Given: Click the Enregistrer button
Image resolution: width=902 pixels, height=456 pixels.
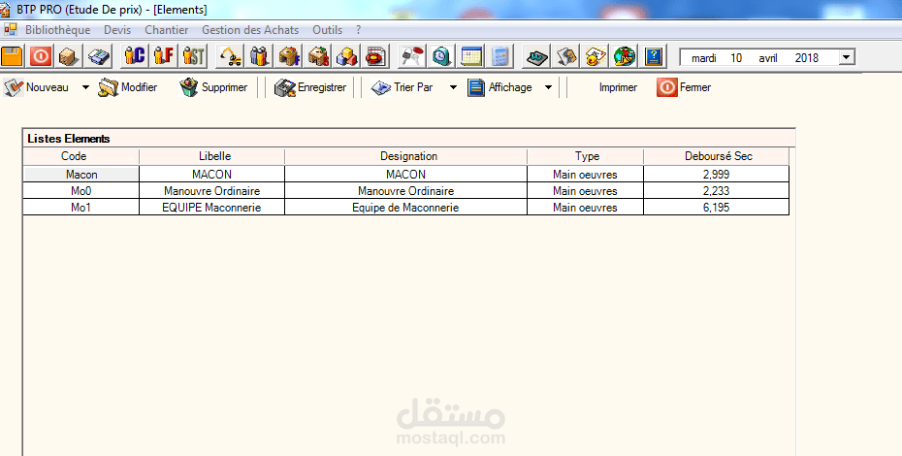Looking at the screenshot, I should [x=310, y=87].
